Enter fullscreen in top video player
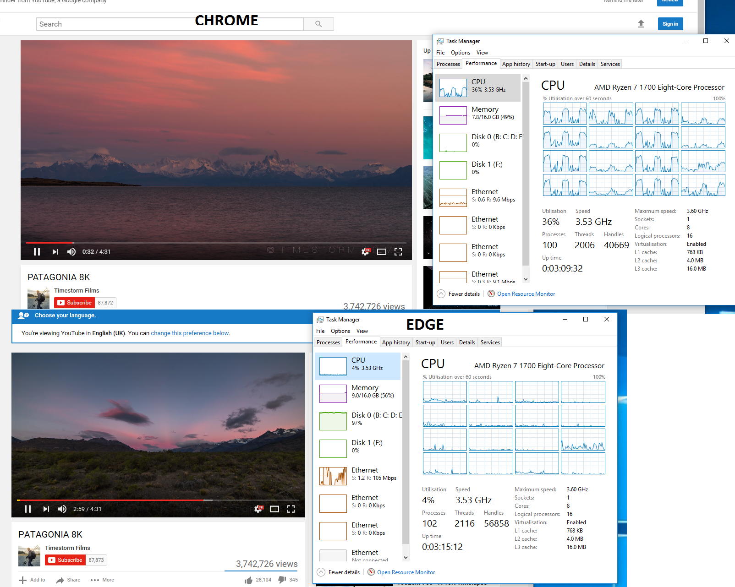Image resolution: width=735 pixels, height=587 pixels. [398, 252]
